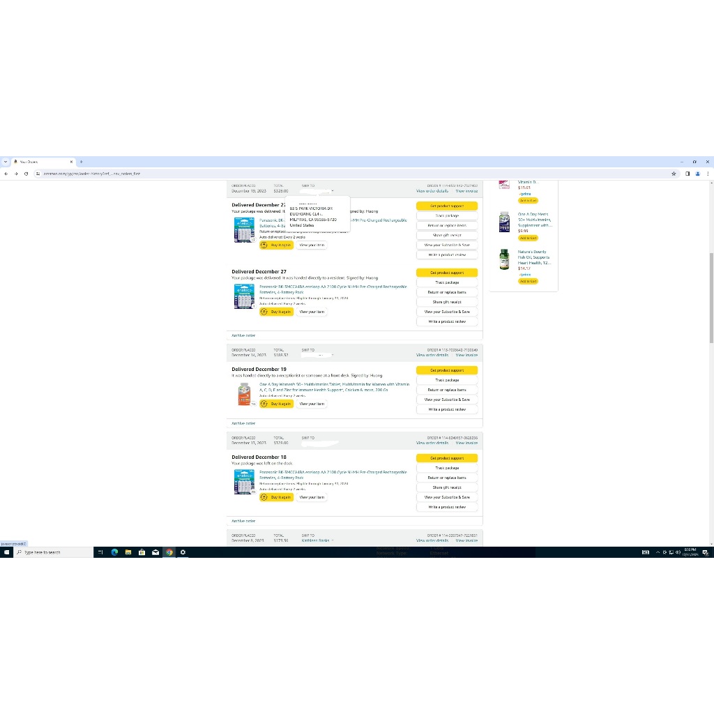
Task: Open Chrome's three-dot menu
Action: pyautogui.click(x=708, y=174)
